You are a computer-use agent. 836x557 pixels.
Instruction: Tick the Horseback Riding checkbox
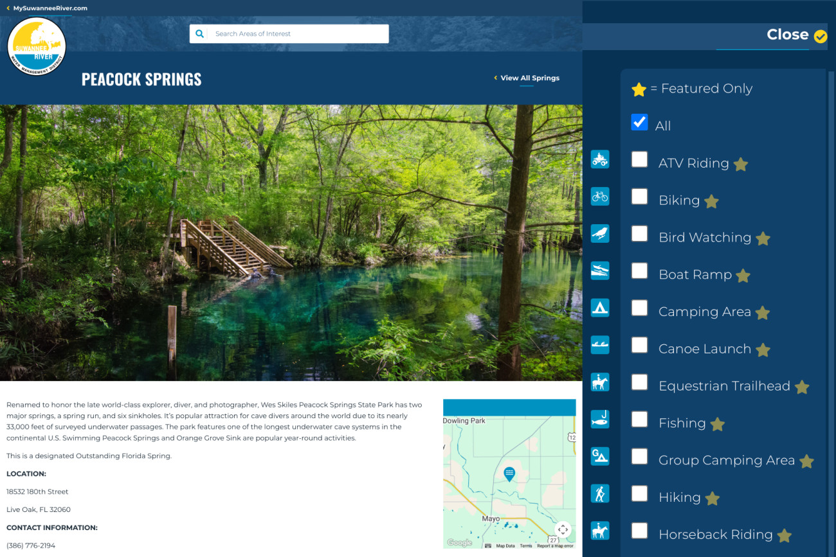(x=639, y=531)
